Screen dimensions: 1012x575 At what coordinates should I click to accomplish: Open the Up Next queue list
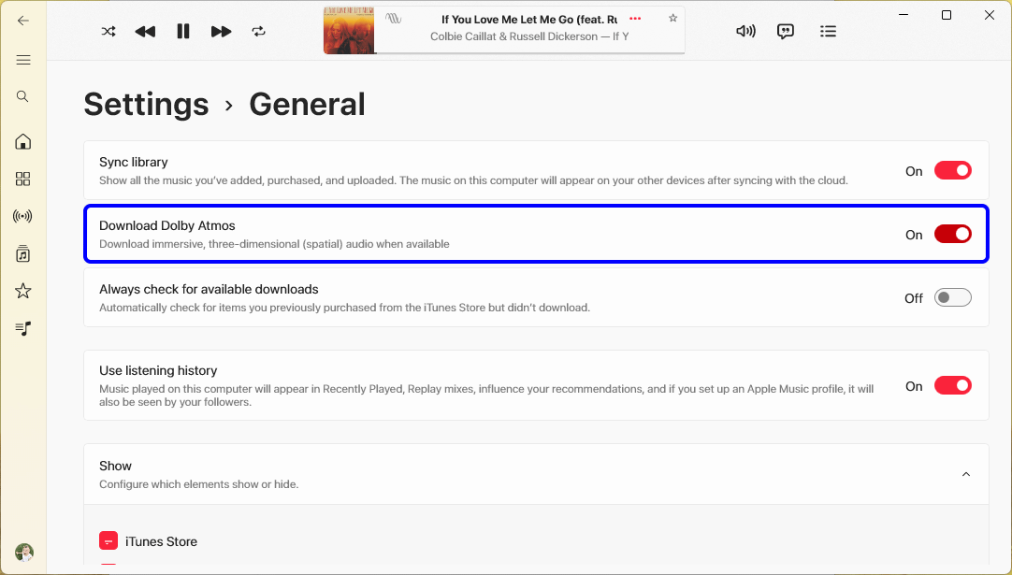click(x=828, y=31)
